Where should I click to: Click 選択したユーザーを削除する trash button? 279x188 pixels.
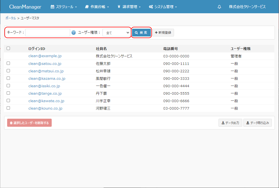tap(29, 123)
